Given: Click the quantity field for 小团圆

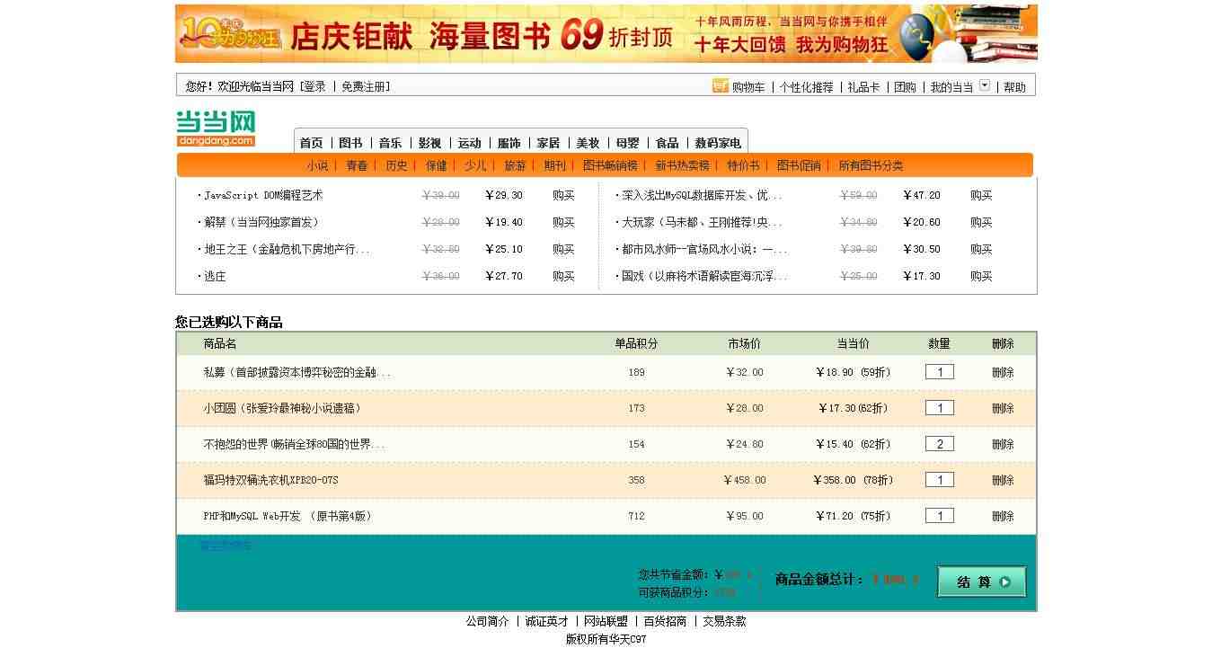Looking at the screenshot, I should (940, 408).
